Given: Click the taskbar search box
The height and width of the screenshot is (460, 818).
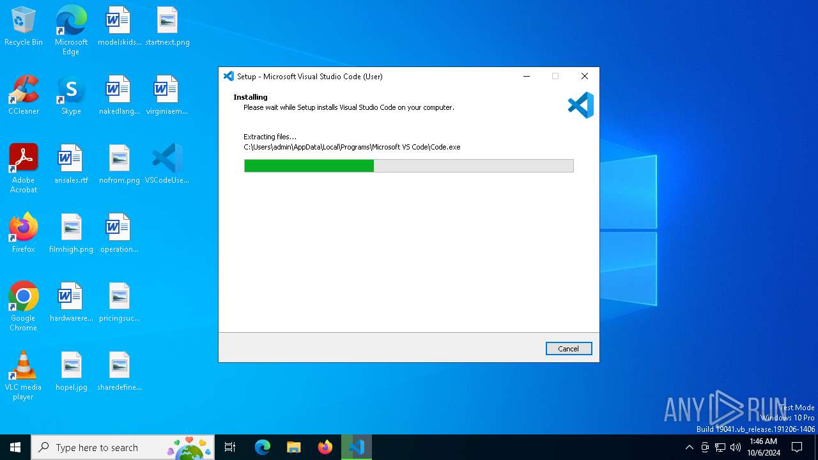Looking at the screenshot, I should (123, 447).
